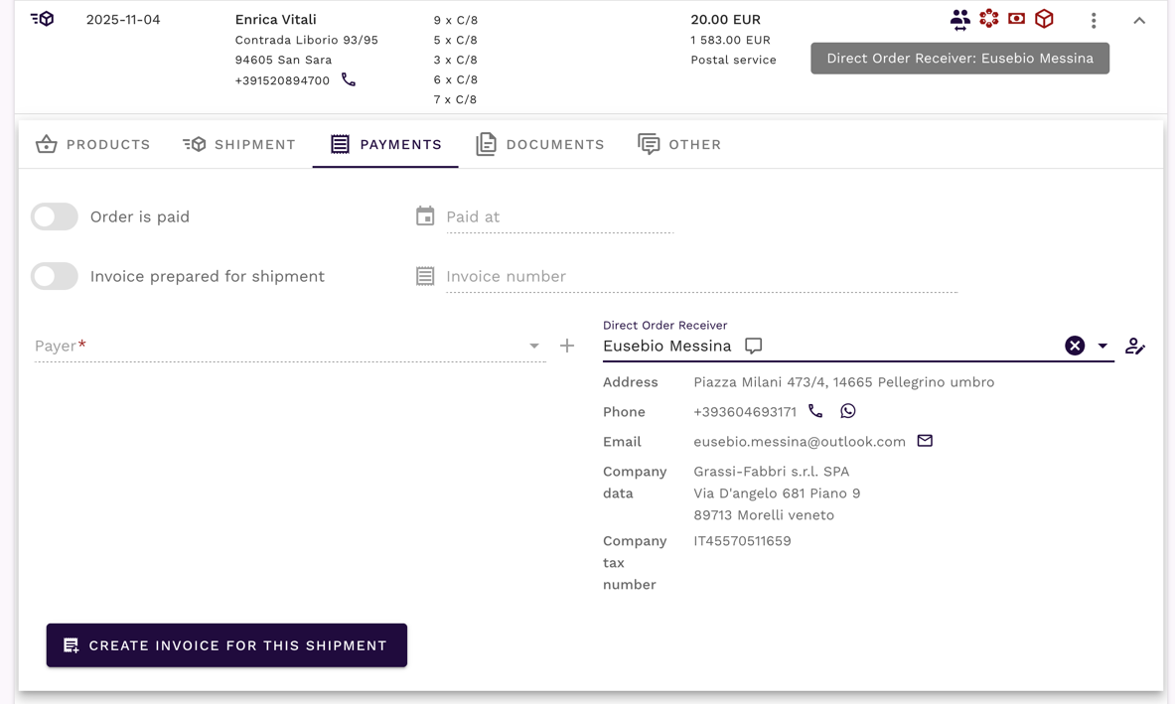This screenshot has width=1175, height=704.
Task: Switch to the Products tab
Action: [93, 144]
